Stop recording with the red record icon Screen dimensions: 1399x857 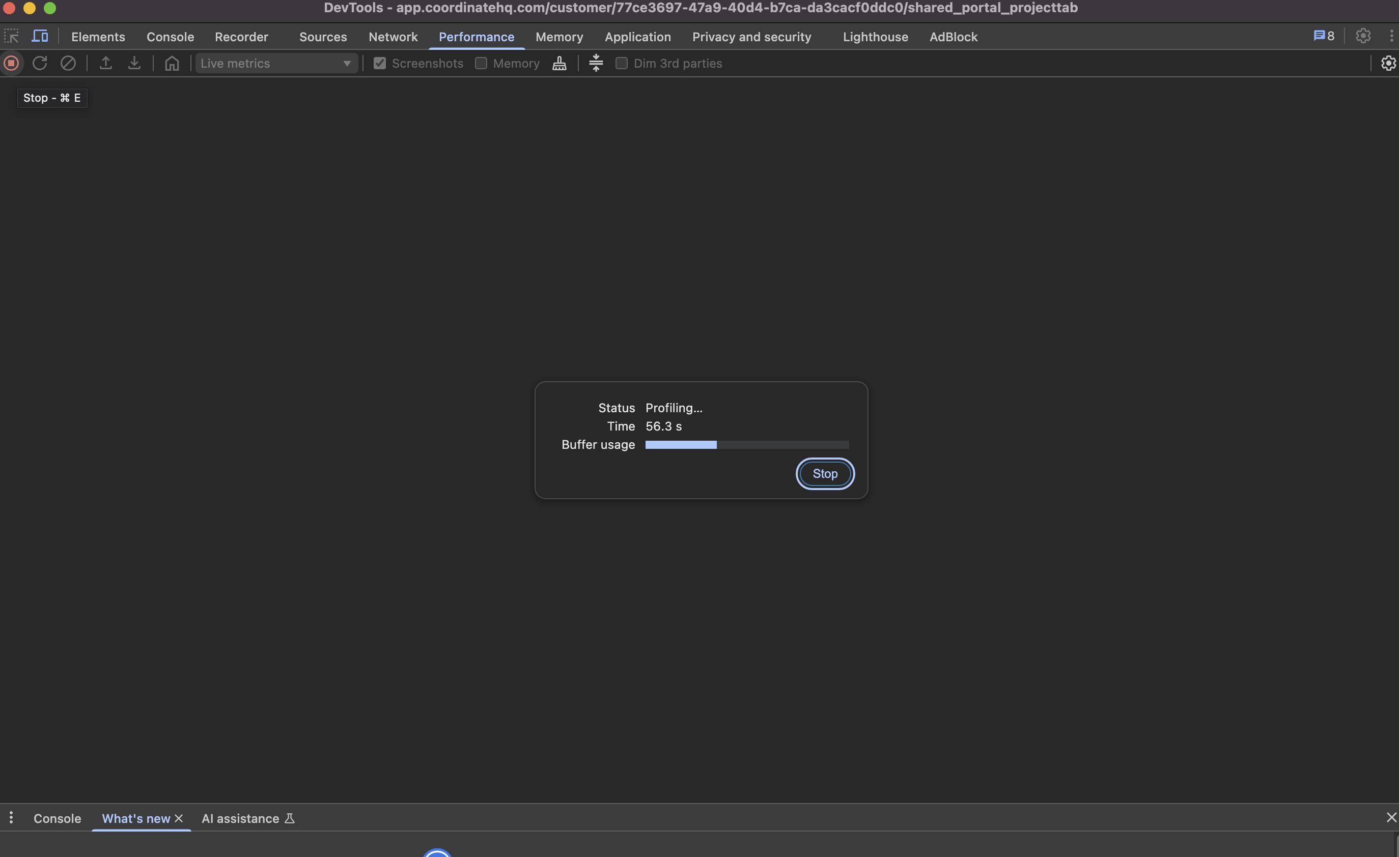click(11, 63)
